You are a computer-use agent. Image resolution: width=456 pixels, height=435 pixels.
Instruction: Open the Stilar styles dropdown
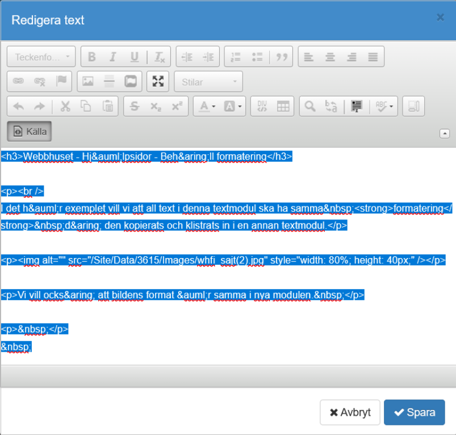coord(208,82)
